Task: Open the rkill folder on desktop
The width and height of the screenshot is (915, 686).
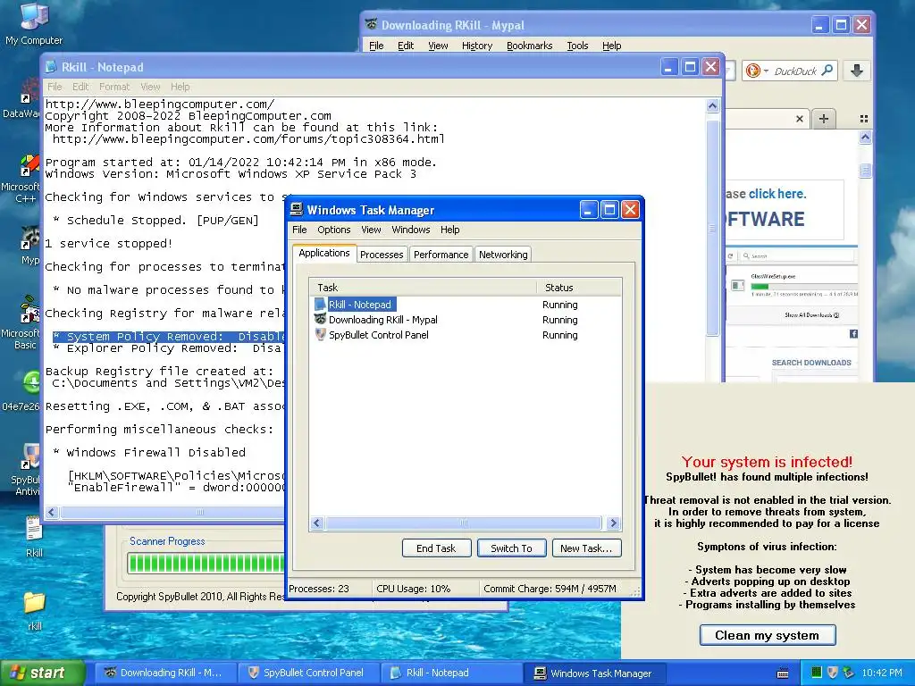Action: click(35, 610)
